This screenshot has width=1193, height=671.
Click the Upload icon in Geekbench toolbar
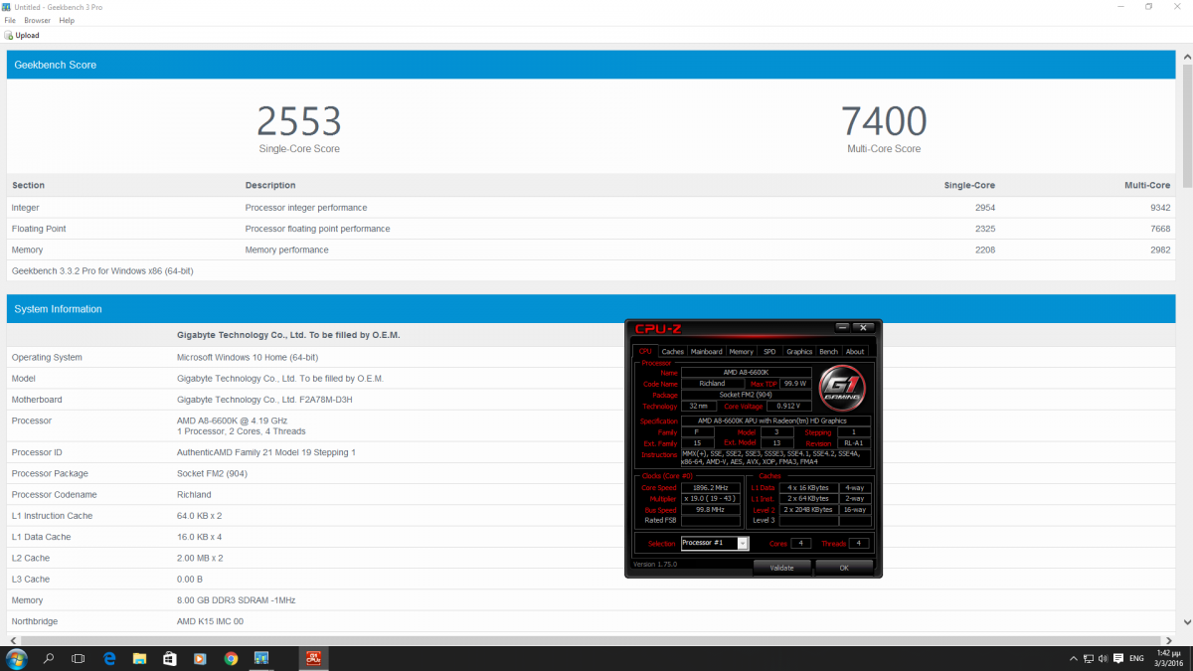[x=9, y=35]
